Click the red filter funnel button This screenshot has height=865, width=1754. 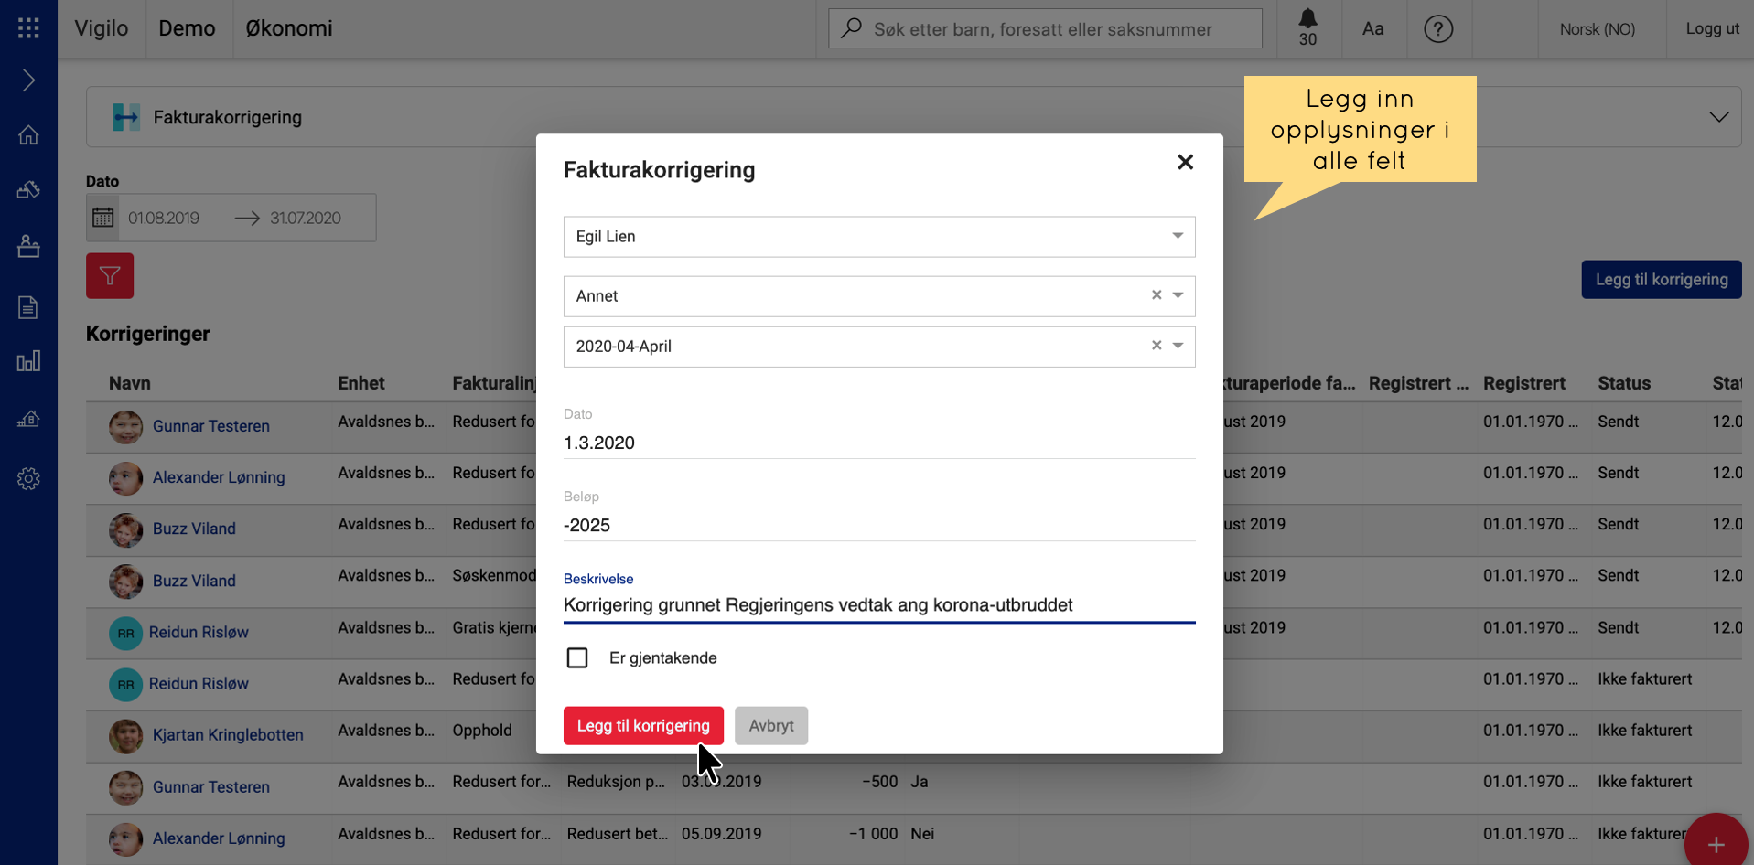pos(110,276)
